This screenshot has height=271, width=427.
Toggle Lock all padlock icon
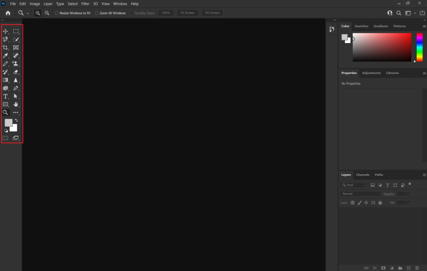click(380, 203)
